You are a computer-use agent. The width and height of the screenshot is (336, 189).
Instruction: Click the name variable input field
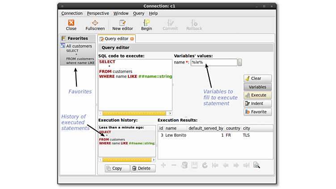click(214, 63)
